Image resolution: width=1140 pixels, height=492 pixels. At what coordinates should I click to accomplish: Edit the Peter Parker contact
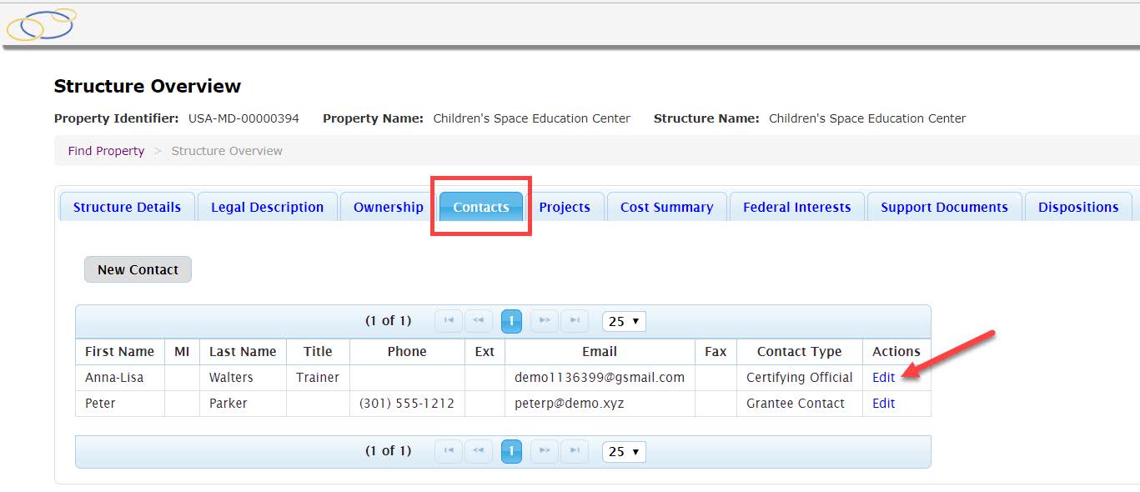coord(883,403)
